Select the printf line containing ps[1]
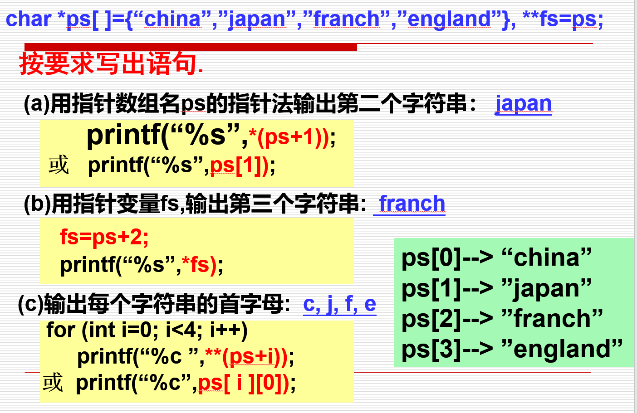The image size is (637, 413). [x=181, y=165]
